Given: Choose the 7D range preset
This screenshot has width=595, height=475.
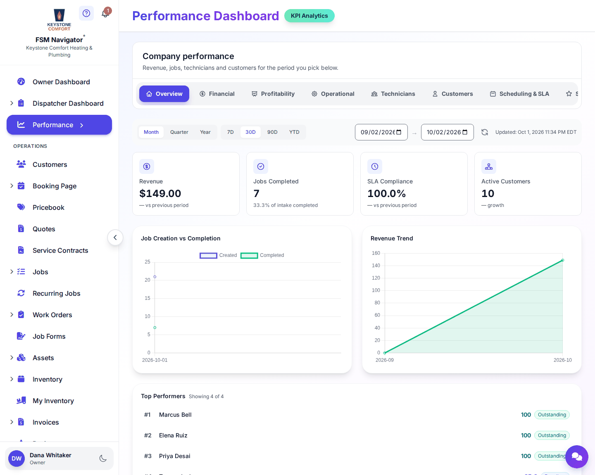Looking at the screenshot, I should pyautogui.click(x=231, y=132).
